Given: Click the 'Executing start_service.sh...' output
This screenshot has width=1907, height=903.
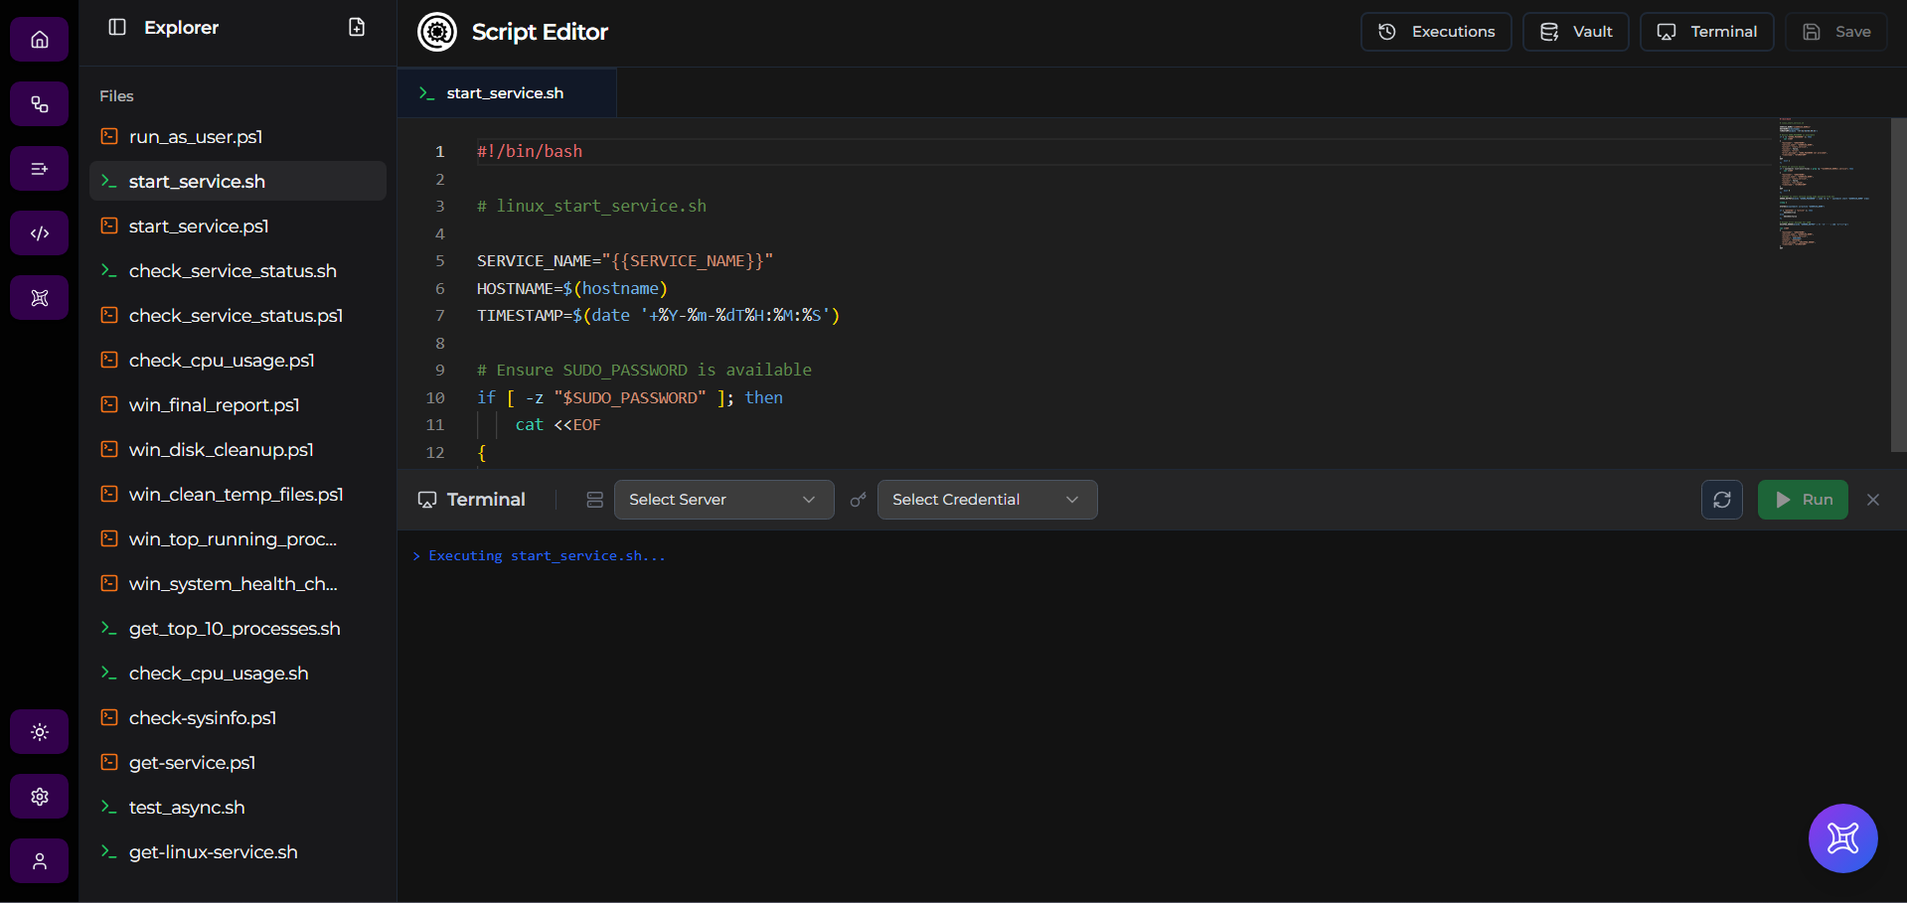Looking at the screenshot, I should point(539,555).
